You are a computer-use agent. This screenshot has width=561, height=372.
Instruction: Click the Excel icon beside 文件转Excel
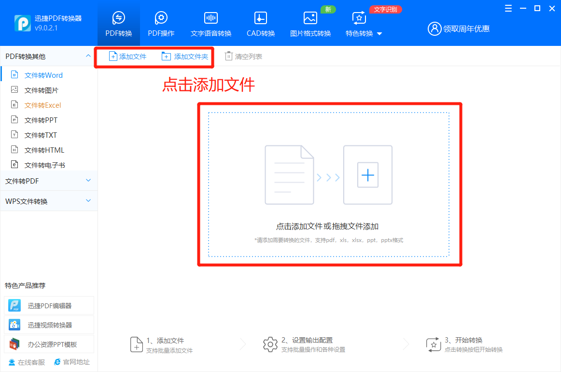14,104
